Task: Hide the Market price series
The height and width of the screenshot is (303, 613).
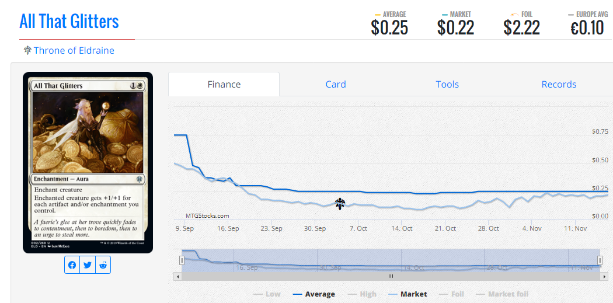Action: [407, 294]
